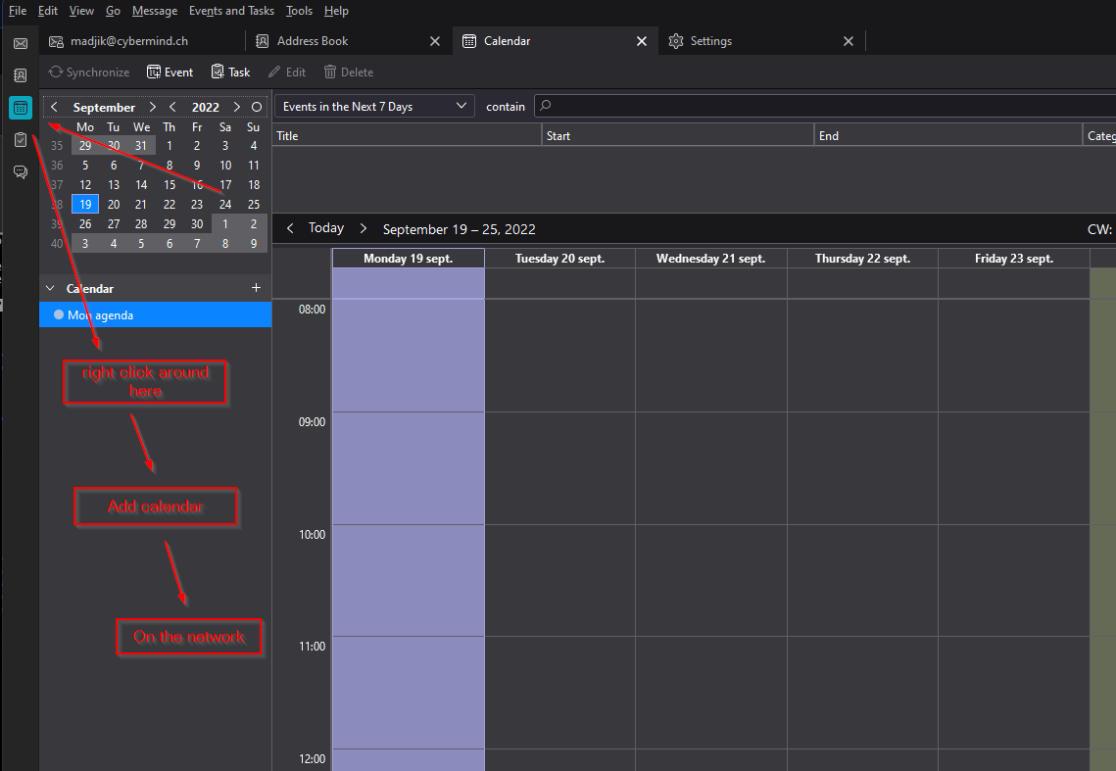Screen dimensions: 1116x771
Task: Go to previous year in mini-calendar
Action: click(173, 107)
